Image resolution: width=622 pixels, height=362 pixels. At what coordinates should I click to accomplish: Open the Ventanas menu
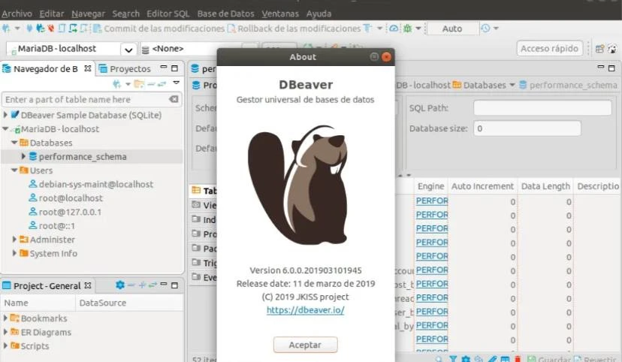(x=280, y=14)
